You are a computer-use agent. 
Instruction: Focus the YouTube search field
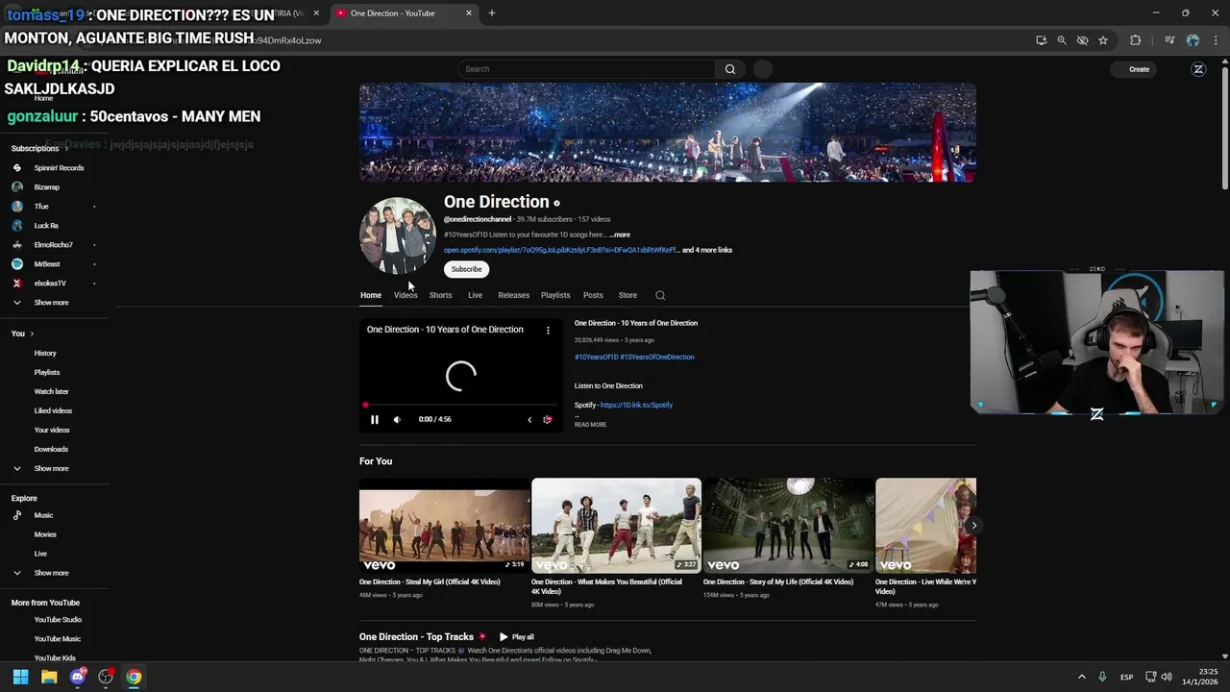pyautogui.click(x=586, y=69)
